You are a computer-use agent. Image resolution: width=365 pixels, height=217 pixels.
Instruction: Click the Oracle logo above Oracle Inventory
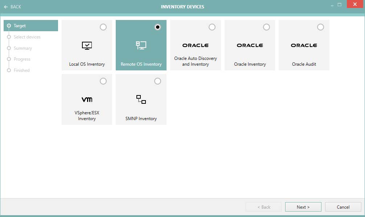click(250, 45)
